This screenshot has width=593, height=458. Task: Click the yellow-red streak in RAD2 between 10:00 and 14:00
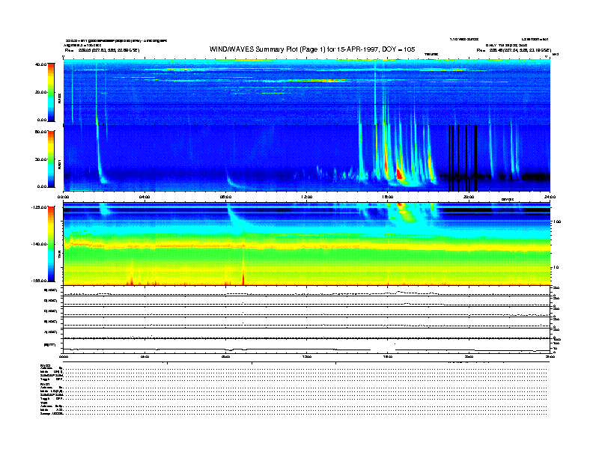click(x=305, y=81)
